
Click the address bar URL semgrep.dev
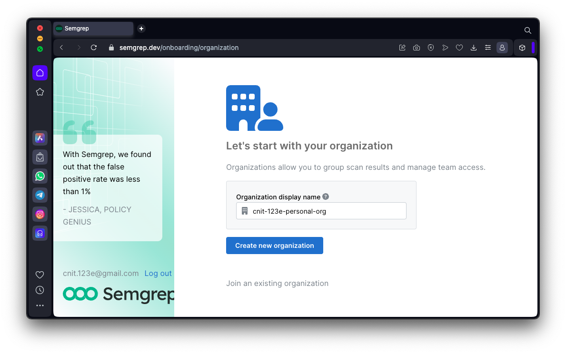[179, 48]
